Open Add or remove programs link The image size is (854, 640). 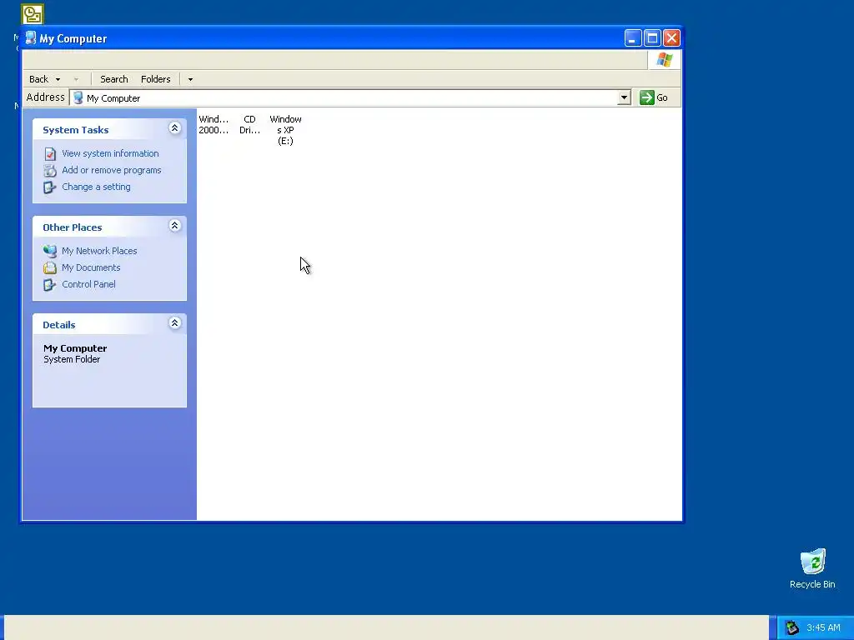click(x=112, y=170)
